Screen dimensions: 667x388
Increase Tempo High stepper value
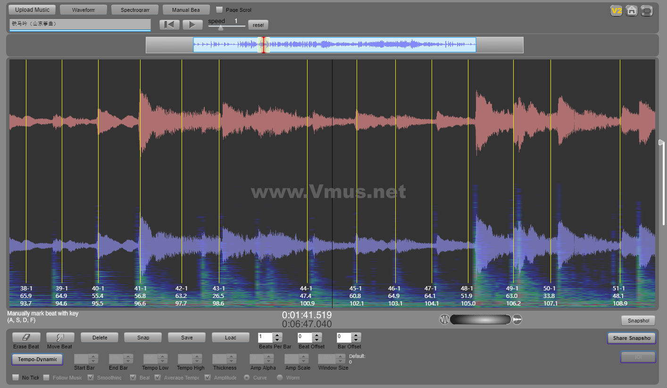click(197, 356)
